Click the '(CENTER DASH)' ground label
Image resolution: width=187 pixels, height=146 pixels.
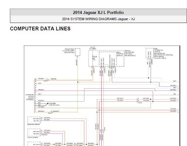[x=54, y=105]
